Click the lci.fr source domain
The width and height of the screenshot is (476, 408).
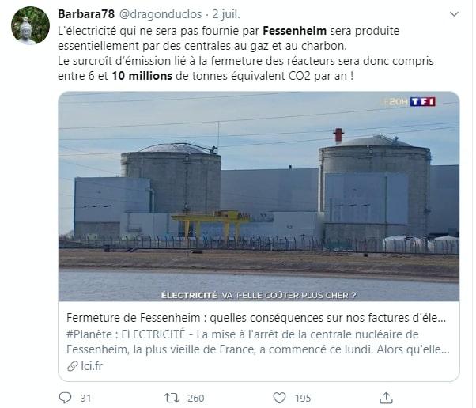click(x=92, y=366)
